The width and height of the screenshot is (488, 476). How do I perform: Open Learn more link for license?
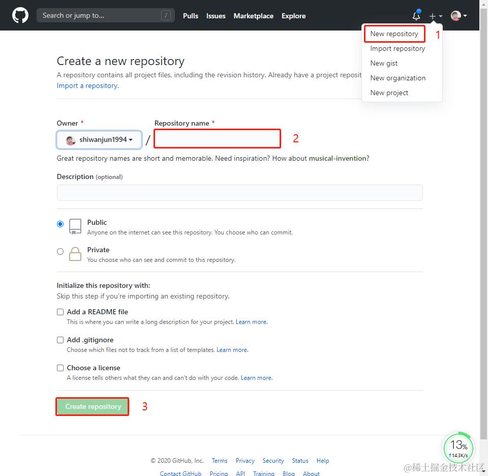(x=256, y=378)
